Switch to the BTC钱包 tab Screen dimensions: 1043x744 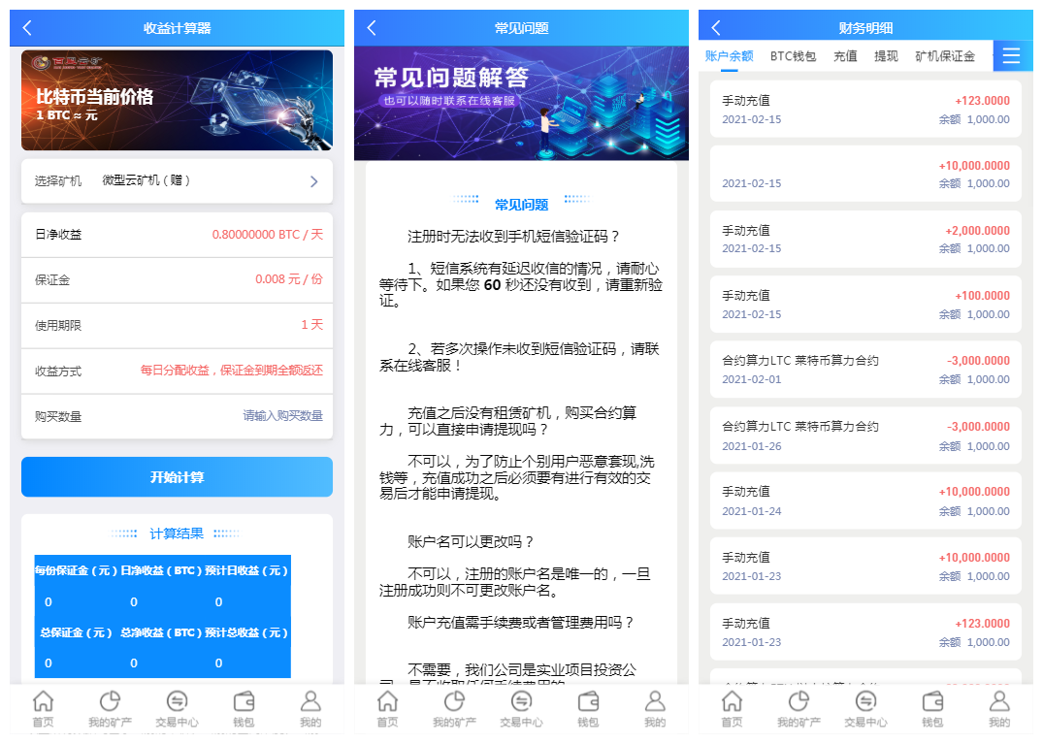tap(793, 56)
